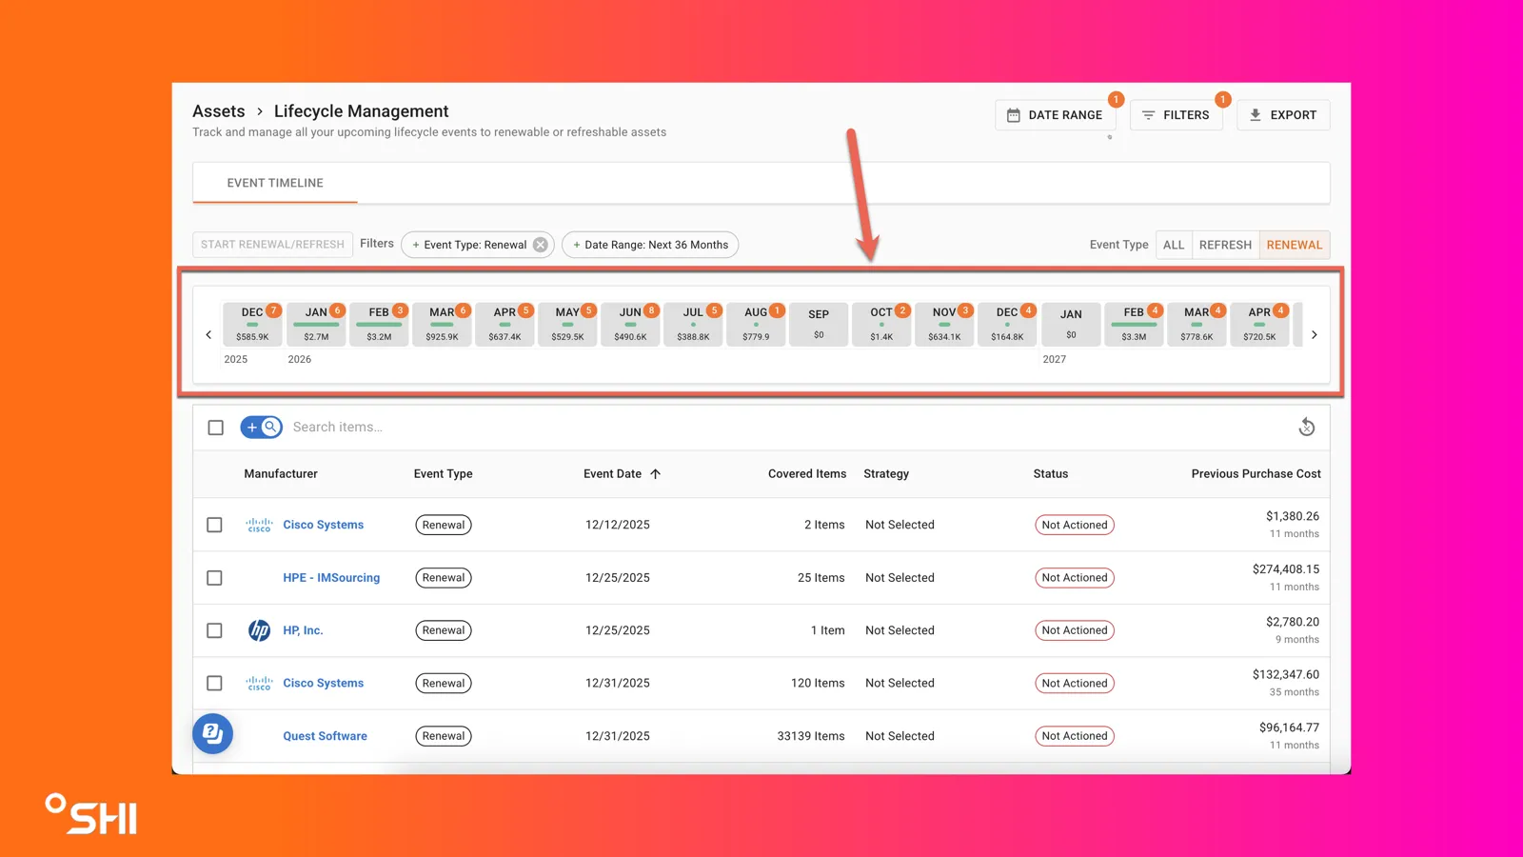The width and height of the screenshot is (1523, 857).
Task: Click the Cisco logo in the 12/12/2025 row
Action: click(x=259, y=525)
